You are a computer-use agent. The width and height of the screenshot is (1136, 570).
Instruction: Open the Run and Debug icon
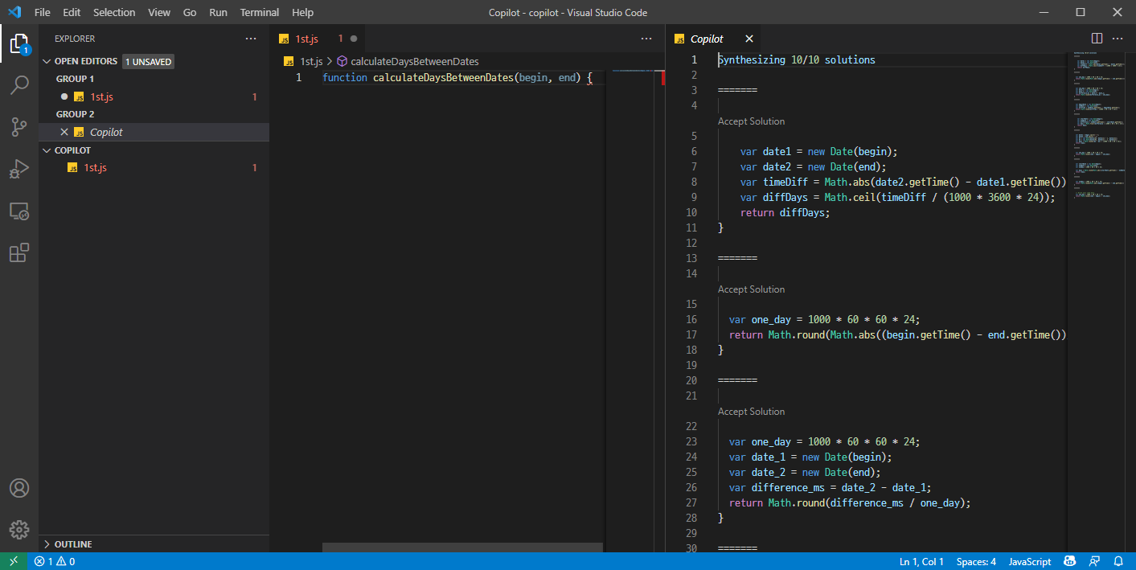coord(19,168)
